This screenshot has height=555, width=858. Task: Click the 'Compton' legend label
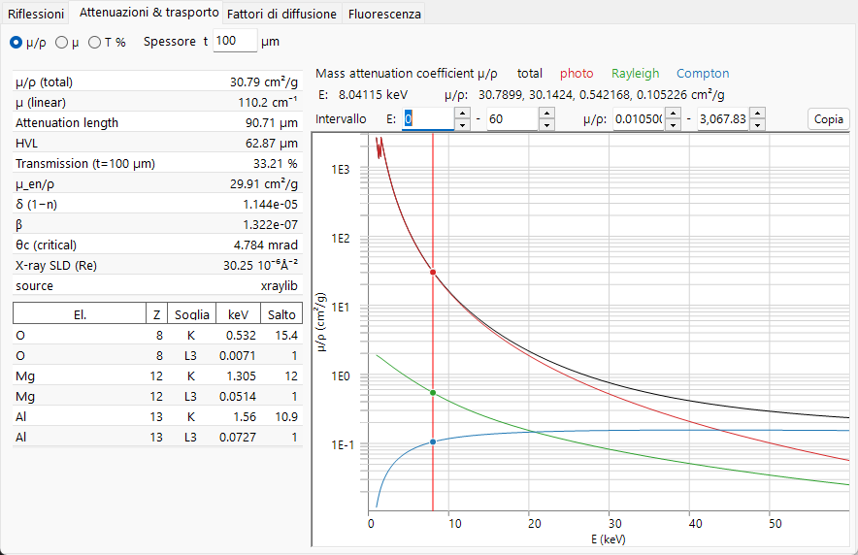tap(703, 74)
